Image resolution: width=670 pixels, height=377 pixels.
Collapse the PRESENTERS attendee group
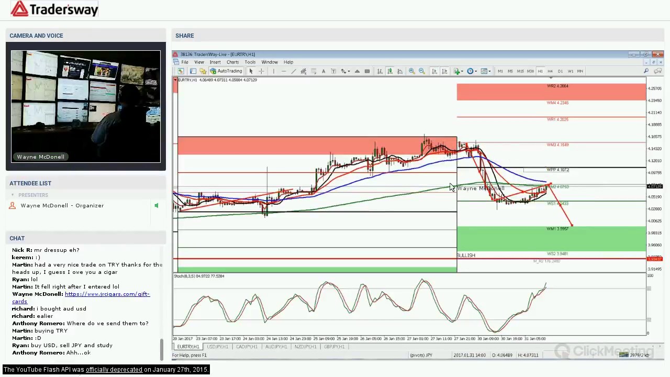coord(13,195)
